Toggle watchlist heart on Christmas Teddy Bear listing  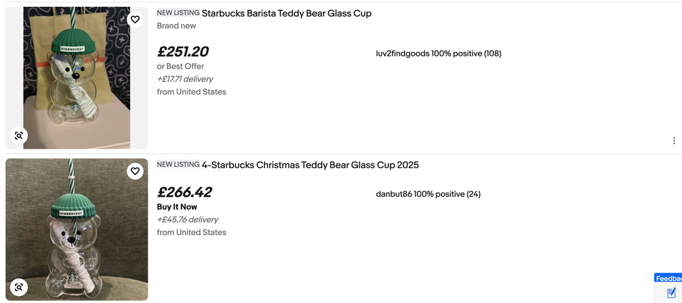[x=135, y=171]
